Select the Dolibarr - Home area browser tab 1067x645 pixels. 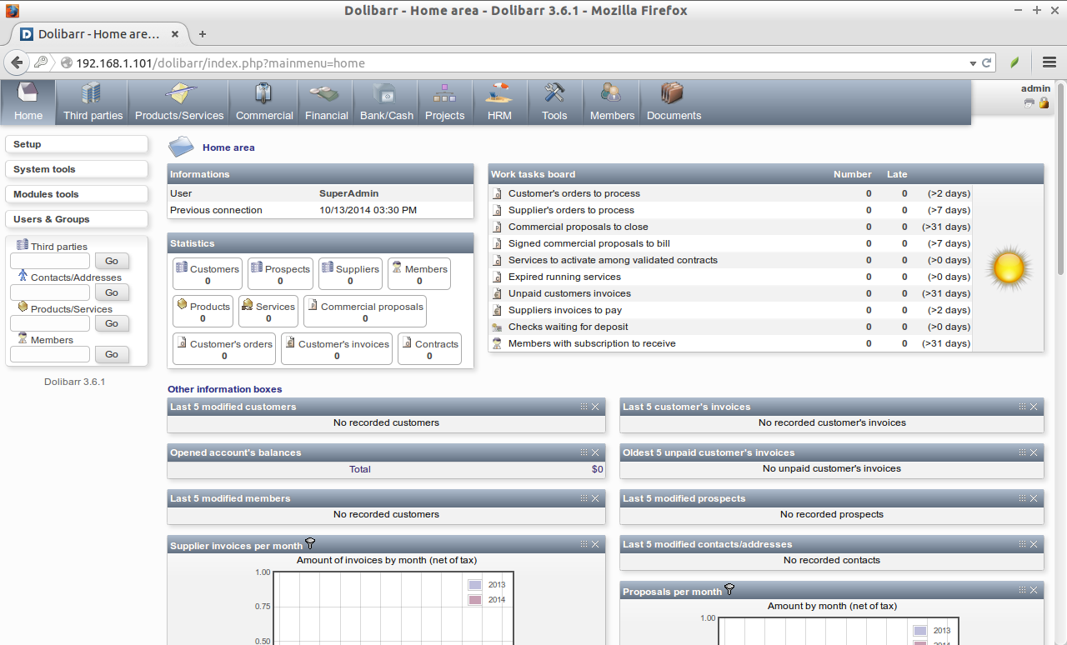click(x=98, y=34)
